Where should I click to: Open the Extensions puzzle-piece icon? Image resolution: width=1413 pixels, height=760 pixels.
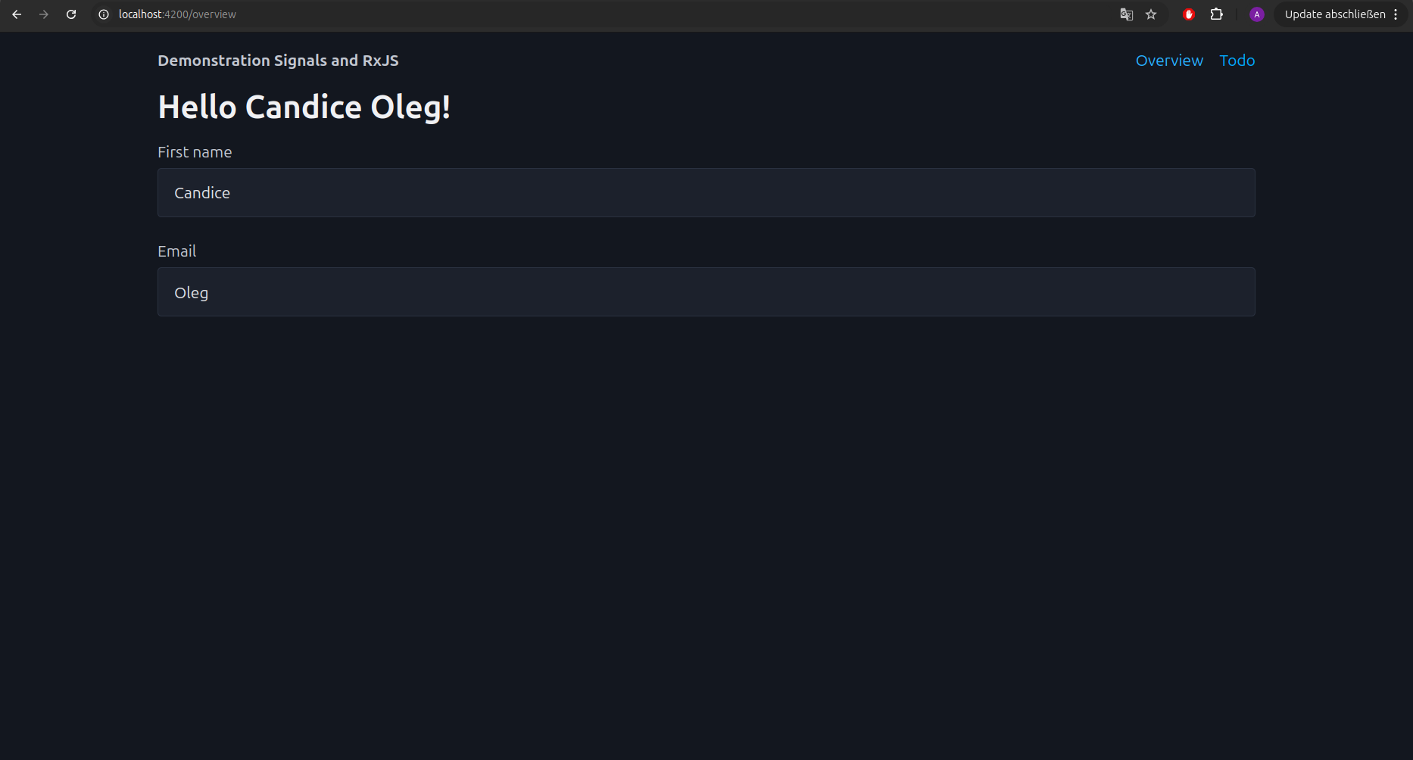(x=1217, y=14)
